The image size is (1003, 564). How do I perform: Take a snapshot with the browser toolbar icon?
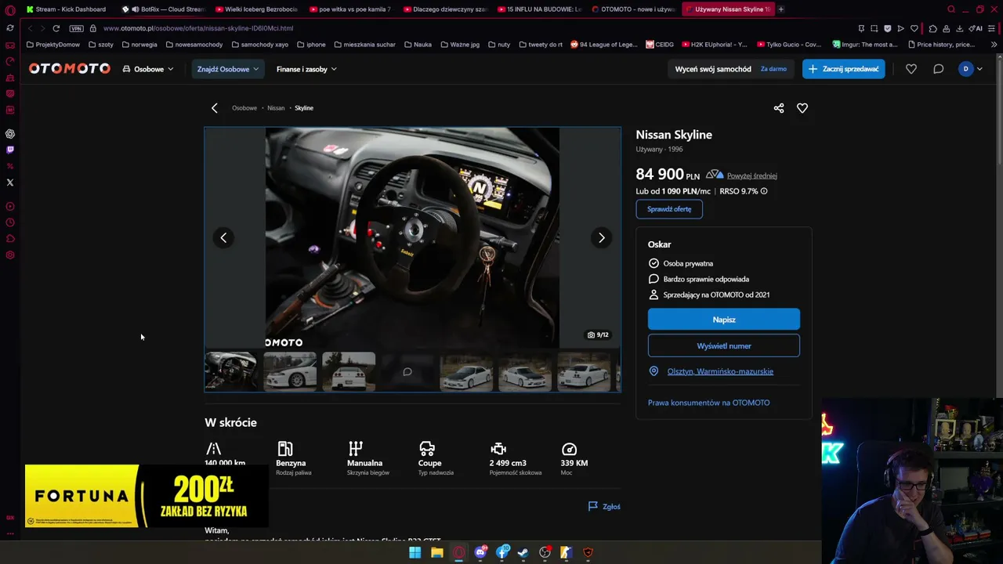874,28
